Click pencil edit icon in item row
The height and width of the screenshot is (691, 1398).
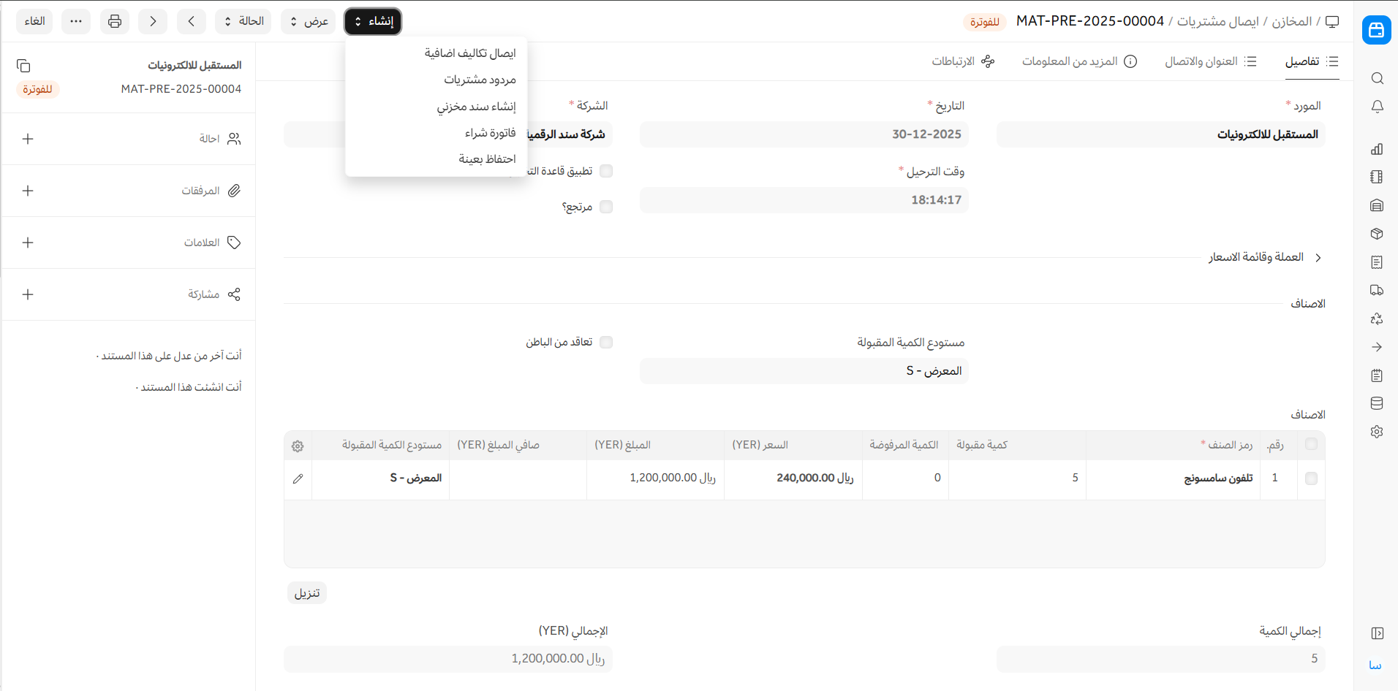tap(298, 478)
